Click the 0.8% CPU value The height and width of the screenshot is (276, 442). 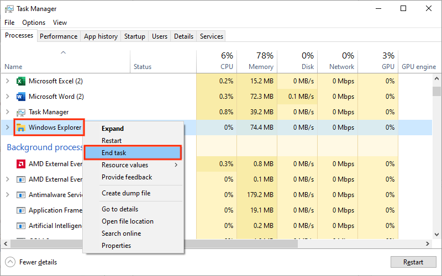point(226,112)
